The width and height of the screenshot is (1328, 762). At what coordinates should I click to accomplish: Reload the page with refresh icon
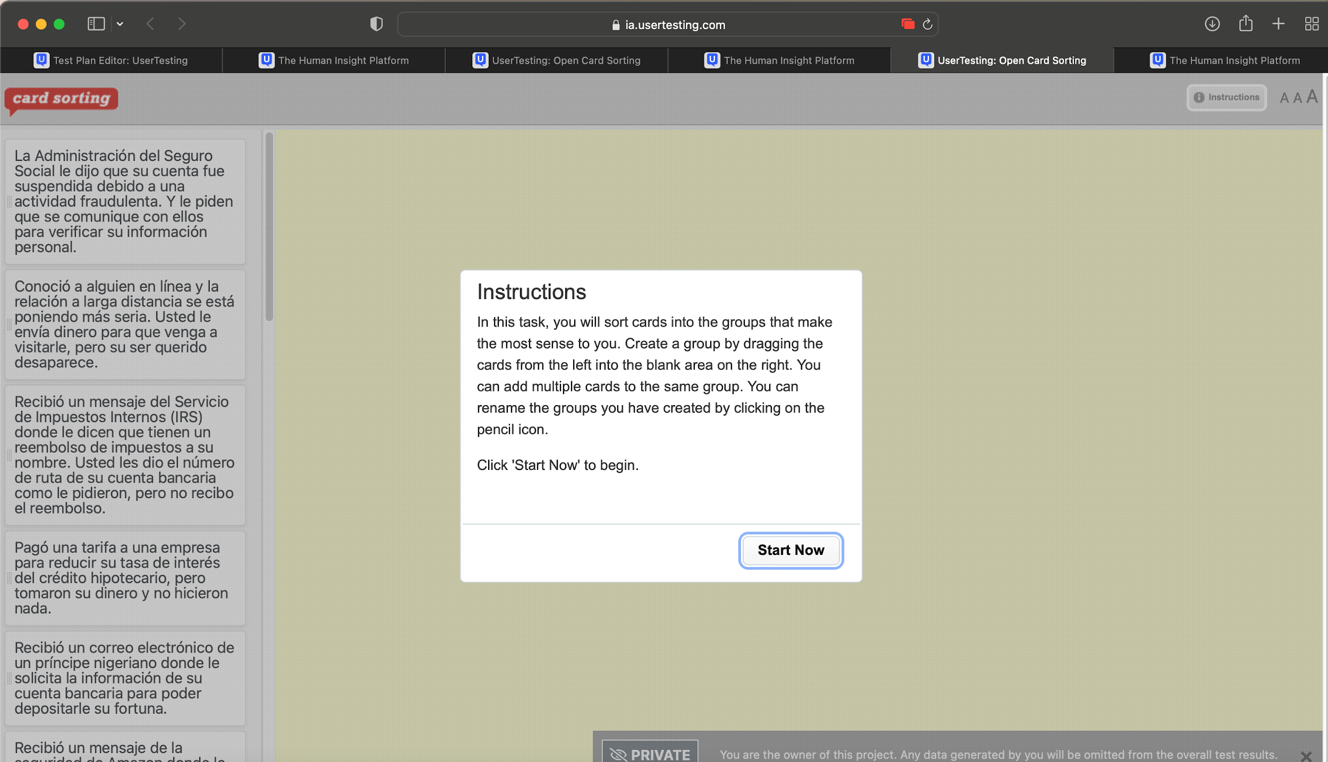coord(927,24)
